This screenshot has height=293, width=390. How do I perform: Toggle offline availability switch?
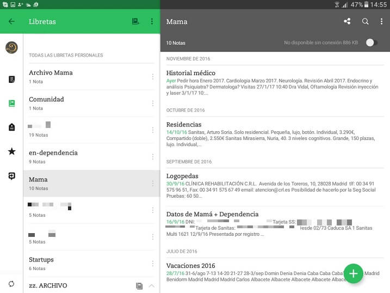coord(372,42)
